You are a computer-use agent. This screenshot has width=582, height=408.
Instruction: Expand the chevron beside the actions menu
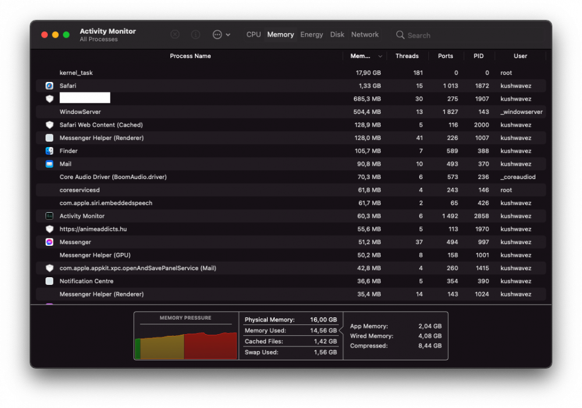click(228, 35)
